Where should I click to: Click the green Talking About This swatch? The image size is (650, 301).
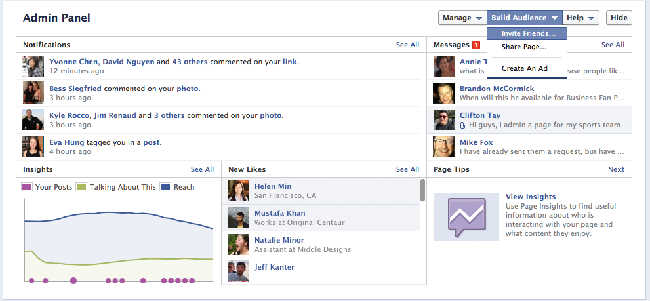click(x=81, y=187)
